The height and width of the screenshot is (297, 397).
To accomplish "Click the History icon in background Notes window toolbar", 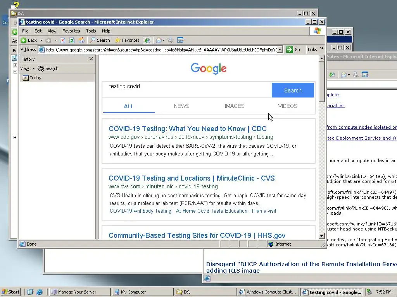I will tap(332, 75).
